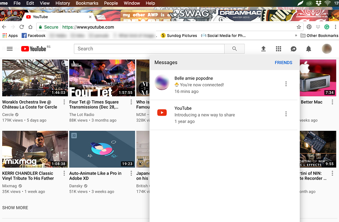This screenshot has height=222, width=339.
Task: Open the notifications bell
Action: [x=309, y=49]
